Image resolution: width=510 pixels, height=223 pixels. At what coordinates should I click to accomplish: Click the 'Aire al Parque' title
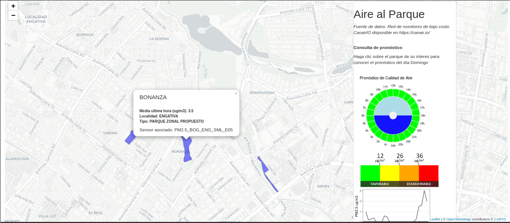[389, 14]
